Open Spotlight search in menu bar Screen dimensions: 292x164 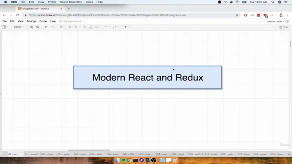pos(273,2)
